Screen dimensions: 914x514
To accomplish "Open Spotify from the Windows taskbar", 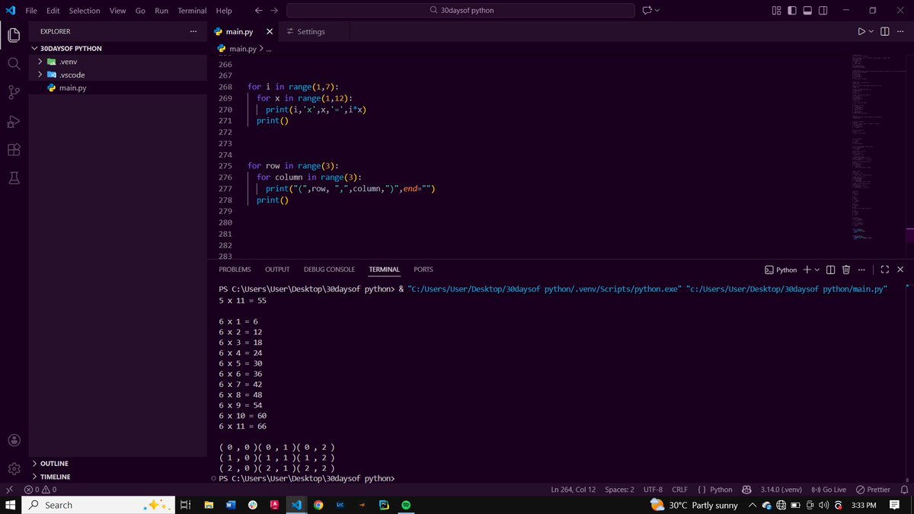I will coord(405,505).
